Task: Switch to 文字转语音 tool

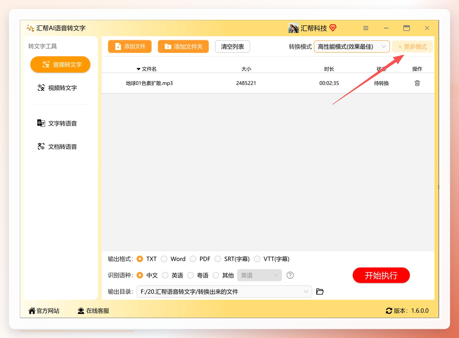Action: 57,123
